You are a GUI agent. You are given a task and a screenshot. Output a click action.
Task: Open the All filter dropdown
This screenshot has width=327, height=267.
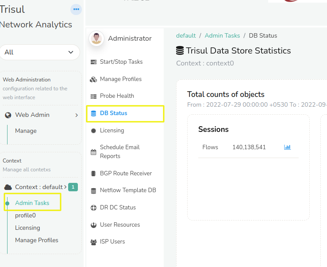(40, 52)
